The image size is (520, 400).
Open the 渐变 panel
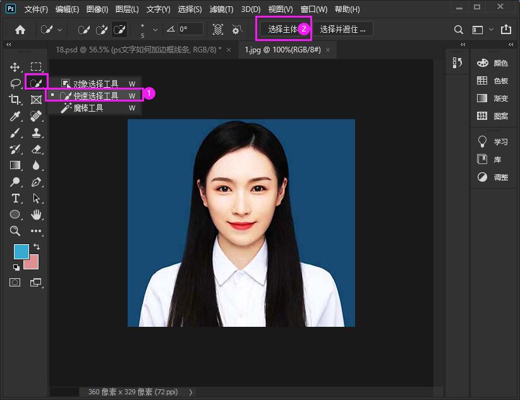(x=492, y=98)
